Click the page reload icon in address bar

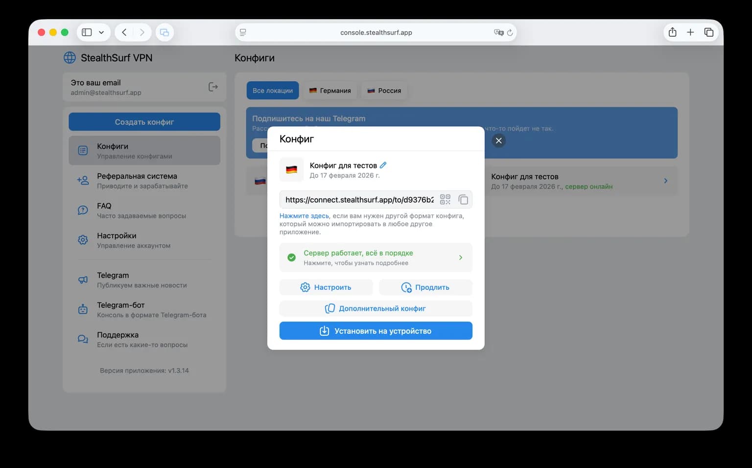point(510,33)
